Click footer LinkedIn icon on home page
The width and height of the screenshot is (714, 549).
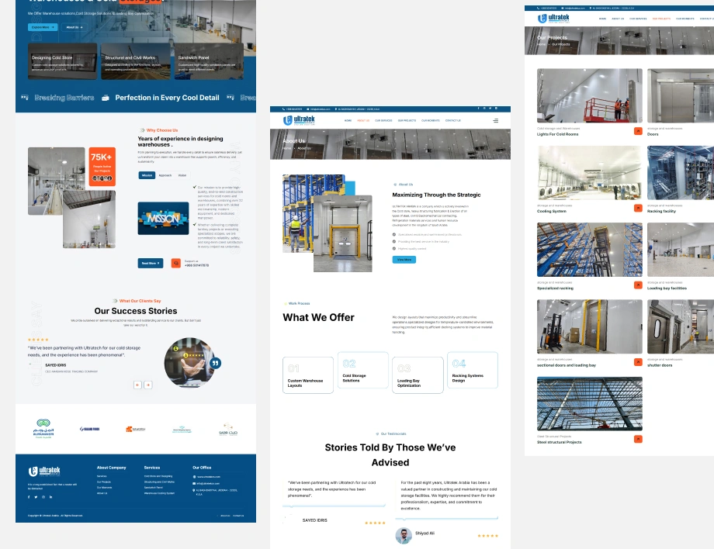(x=50, y=497)
